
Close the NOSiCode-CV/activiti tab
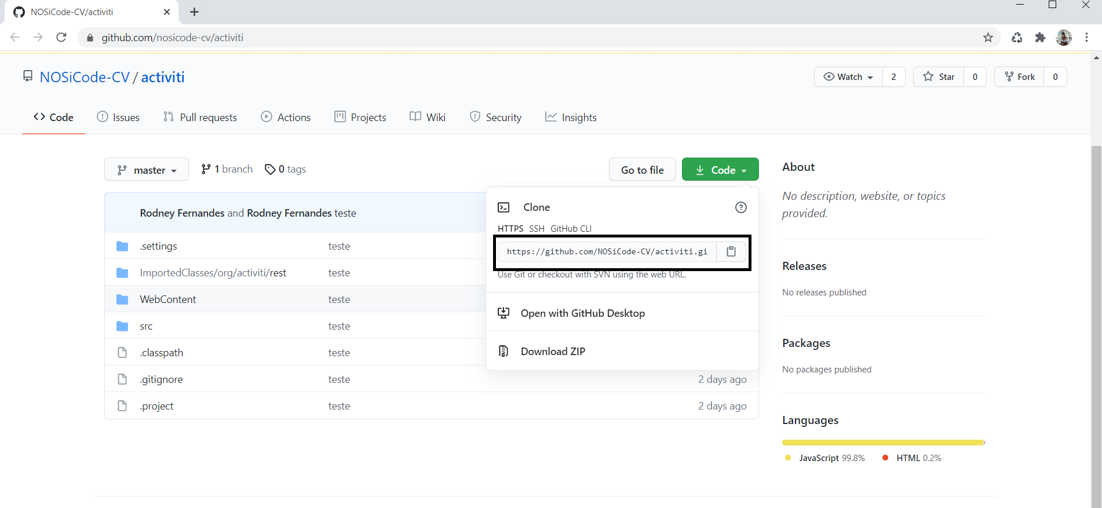[167, 12]
